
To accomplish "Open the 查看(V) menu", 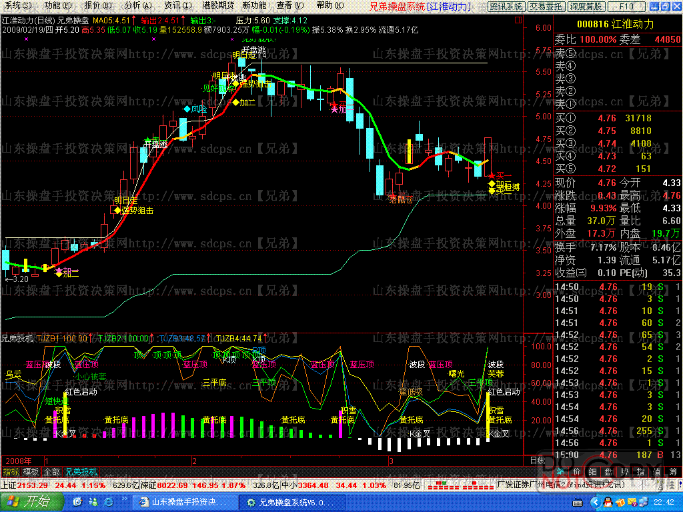I will coord(289,5).
